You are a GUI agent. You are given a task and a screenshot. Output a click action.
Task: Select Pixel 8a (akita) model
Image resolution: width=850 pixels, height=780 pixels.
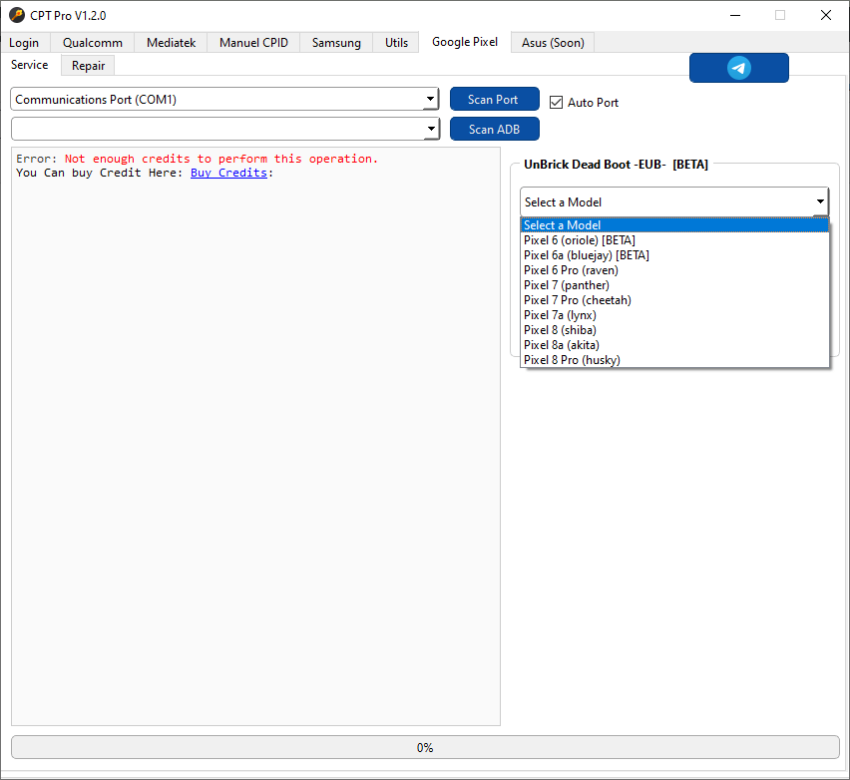click(562, 345)
